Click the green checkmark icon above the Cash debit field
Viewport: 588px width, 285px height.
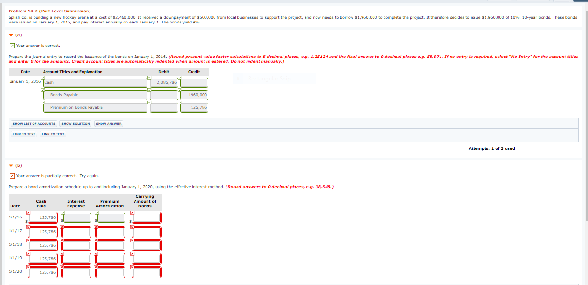149,78
